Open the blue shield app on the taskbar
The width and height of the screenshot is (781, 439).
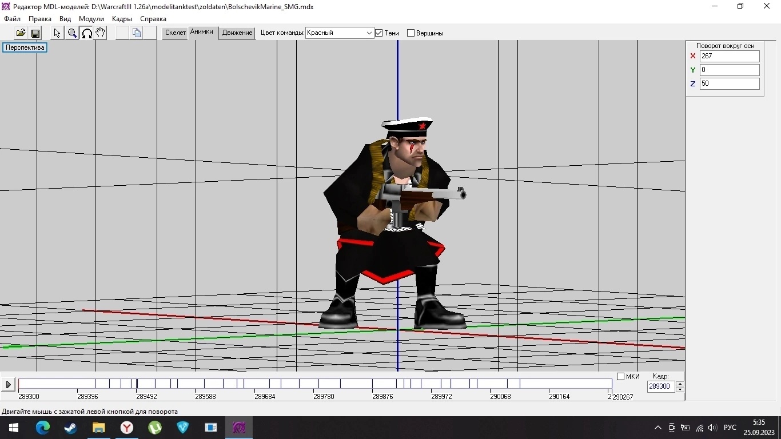pyautogui.click(x=182, y=428)
